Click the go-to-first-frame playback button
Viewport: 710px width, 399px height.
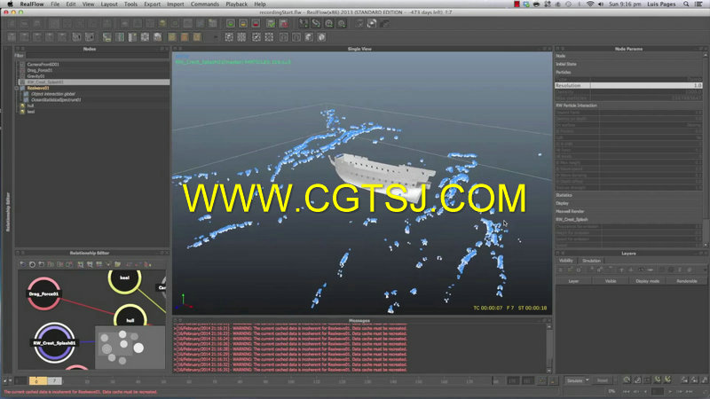tap(626, 391)
